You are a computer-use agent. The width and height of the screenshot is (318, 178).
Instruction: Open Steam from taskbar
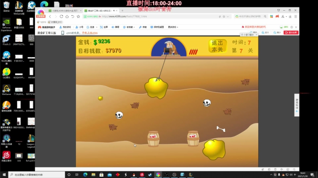(150, 174)
